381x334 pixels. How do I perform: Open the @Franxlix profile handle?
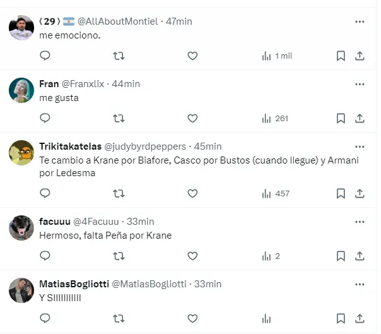point(83,84)
